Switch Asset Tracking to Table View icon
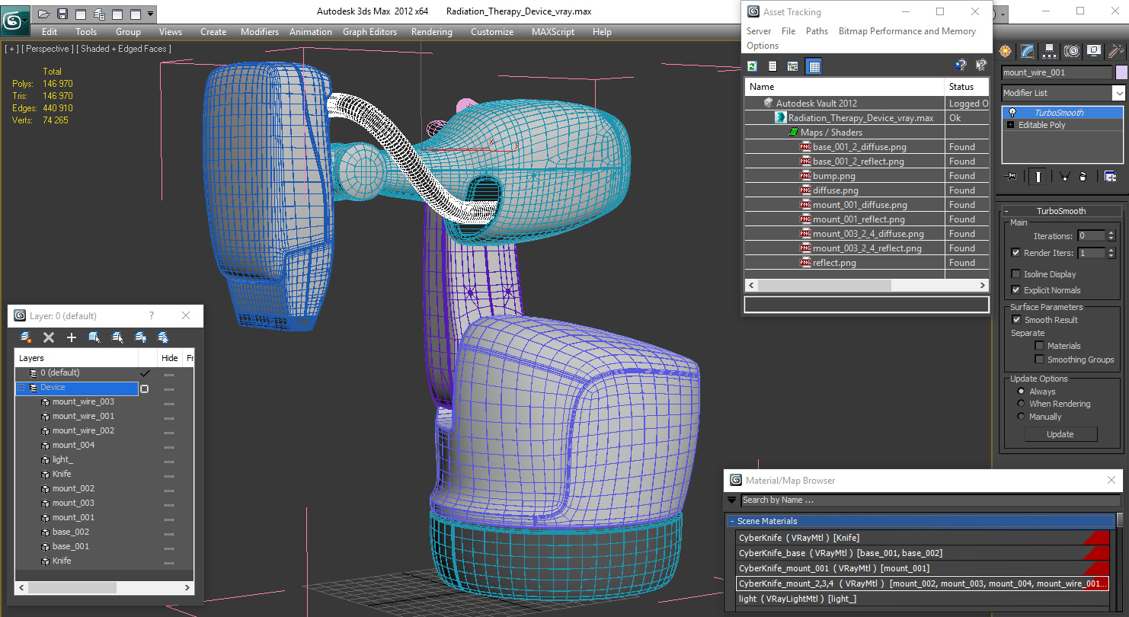 click(814, 66)
